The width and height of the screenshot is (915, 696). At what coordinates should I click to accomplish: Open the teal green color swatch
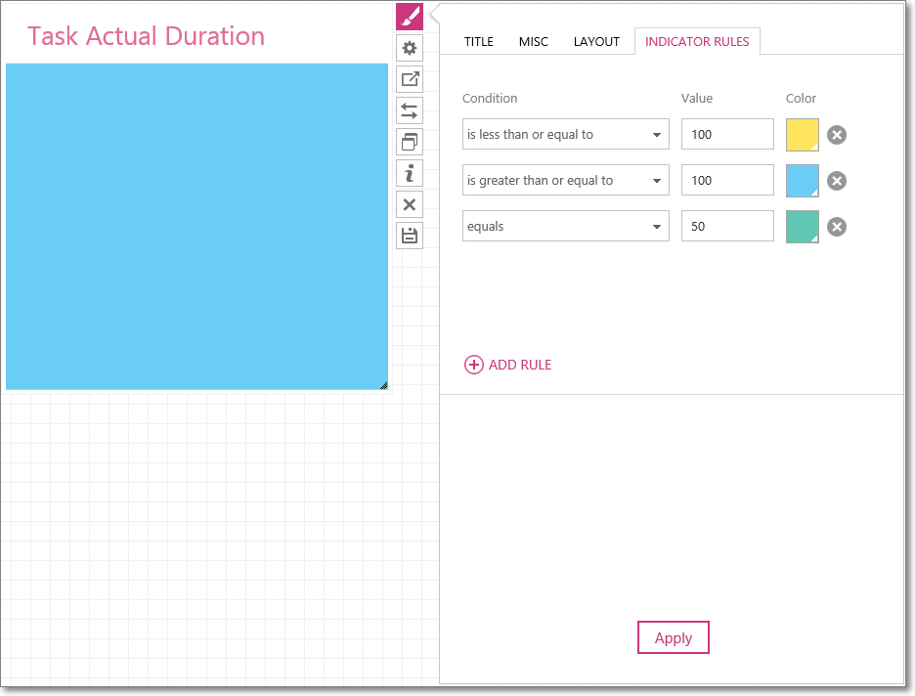click(x=802, y=227)
